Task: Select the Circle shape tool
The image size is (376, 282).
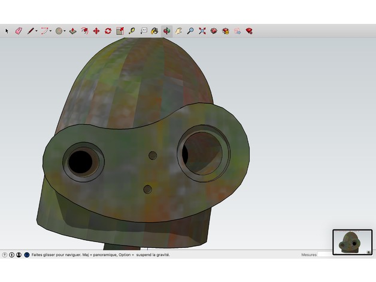Action: click(59, 31)
